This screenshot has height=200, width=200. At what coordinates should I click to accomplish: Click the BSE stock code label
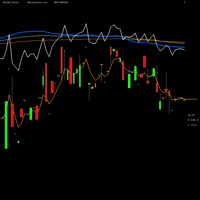[x=61, y=2]
